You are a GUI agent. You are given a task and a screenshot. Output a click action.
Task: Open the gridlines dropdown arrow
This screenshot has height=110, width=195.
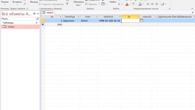(x=165, y=4)
